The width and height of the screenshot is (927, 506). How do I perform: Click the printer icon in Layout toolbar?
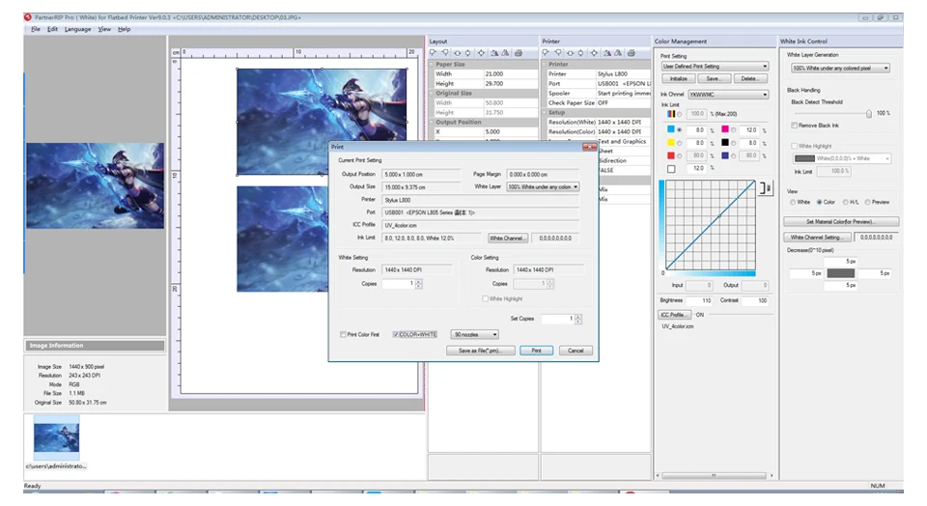point(519,53)
